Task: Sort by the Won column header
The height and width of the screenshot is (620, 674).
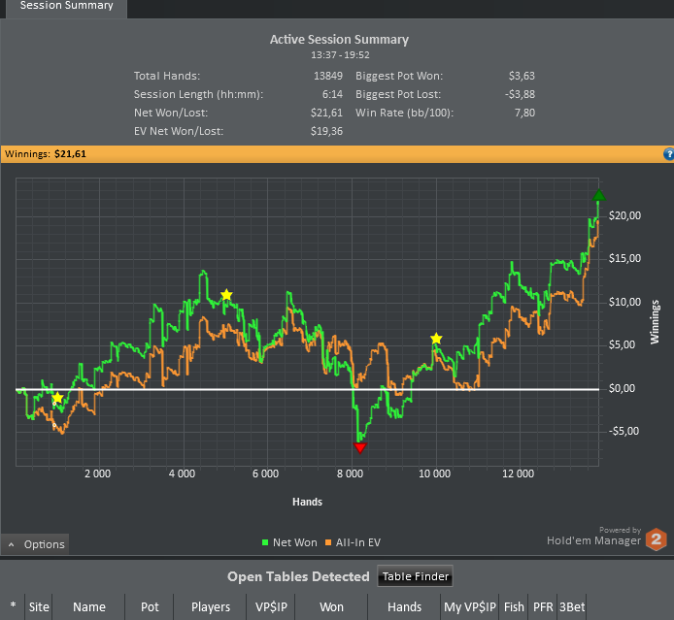Action: [x=331, y=606]
